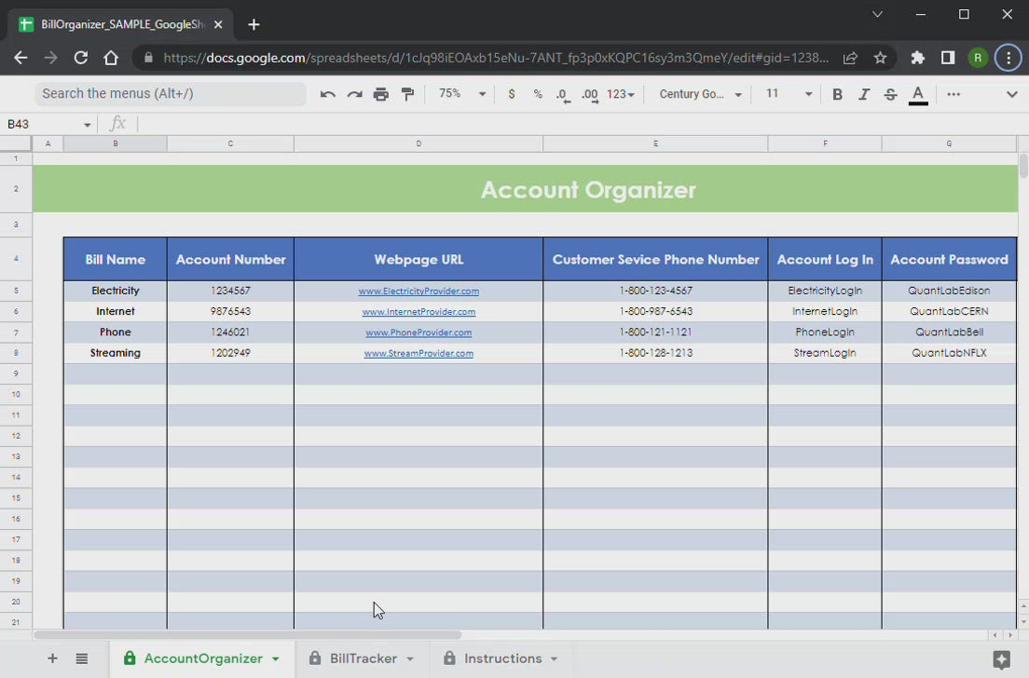
Task: Toggle bold formatting
Action: (837, 94)
